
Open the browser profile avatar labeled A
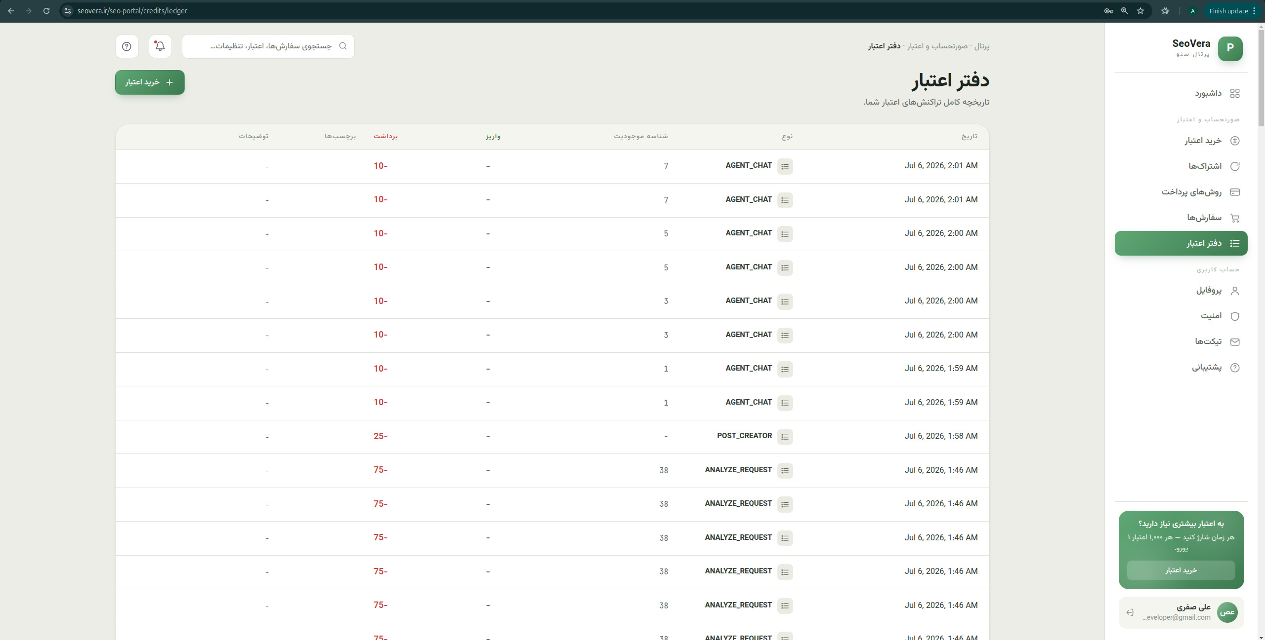click(1193, 11)
